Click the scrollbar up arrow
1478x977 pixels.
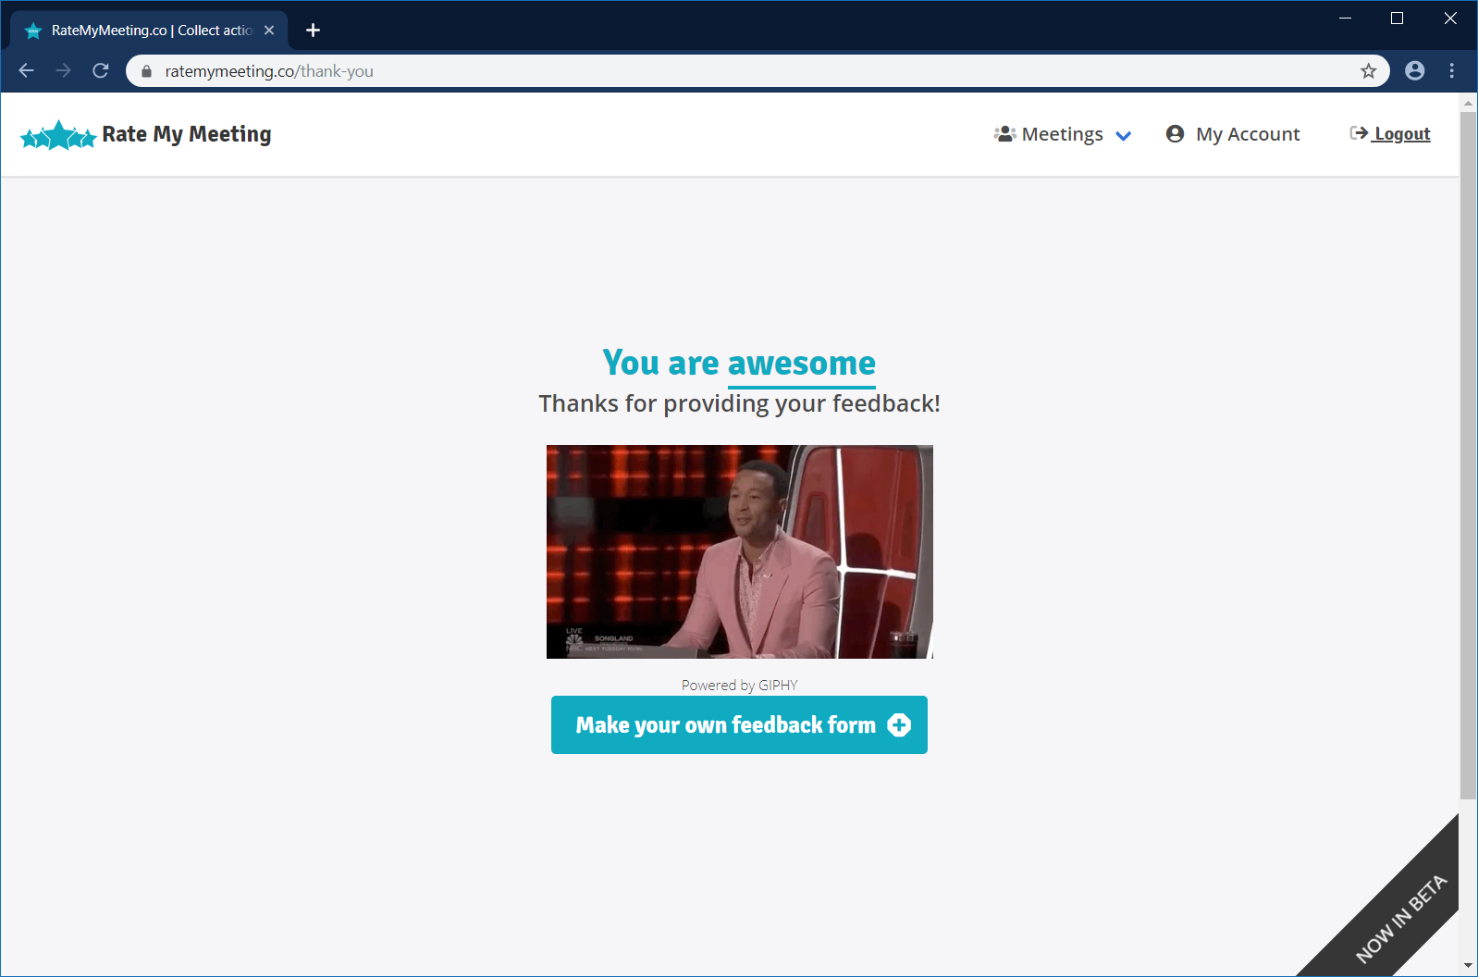click(1468, 102)
